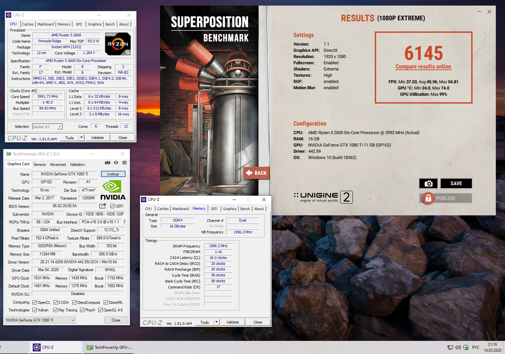
Task: Click Tools button in top CPU-Z
Action: tap(70, 138)
